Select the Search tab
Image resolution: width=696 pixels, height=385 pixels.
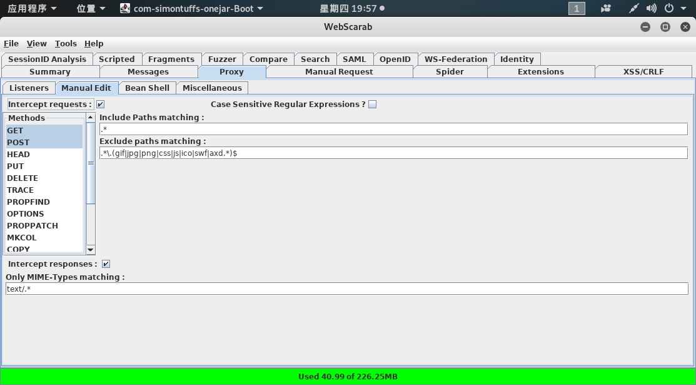point(315,59)
